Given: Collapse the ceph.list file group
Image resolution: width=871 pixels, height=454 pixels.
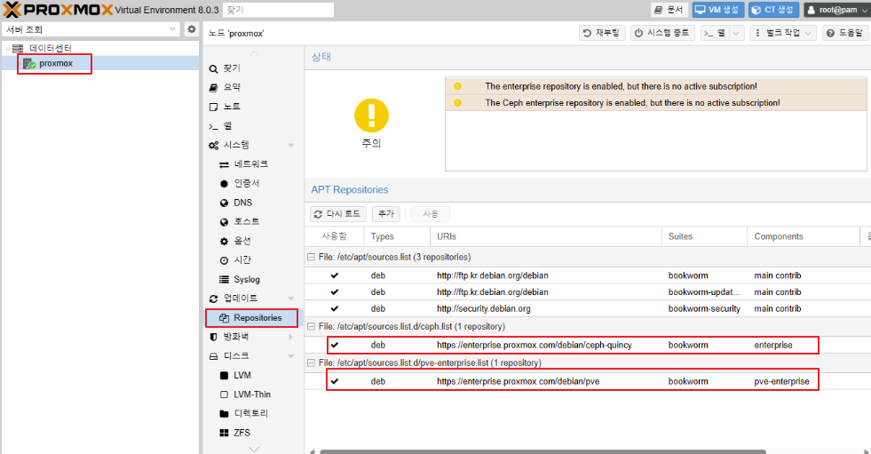Looking at the screenshot, I should pyautogui.click(x=311, y=327).
